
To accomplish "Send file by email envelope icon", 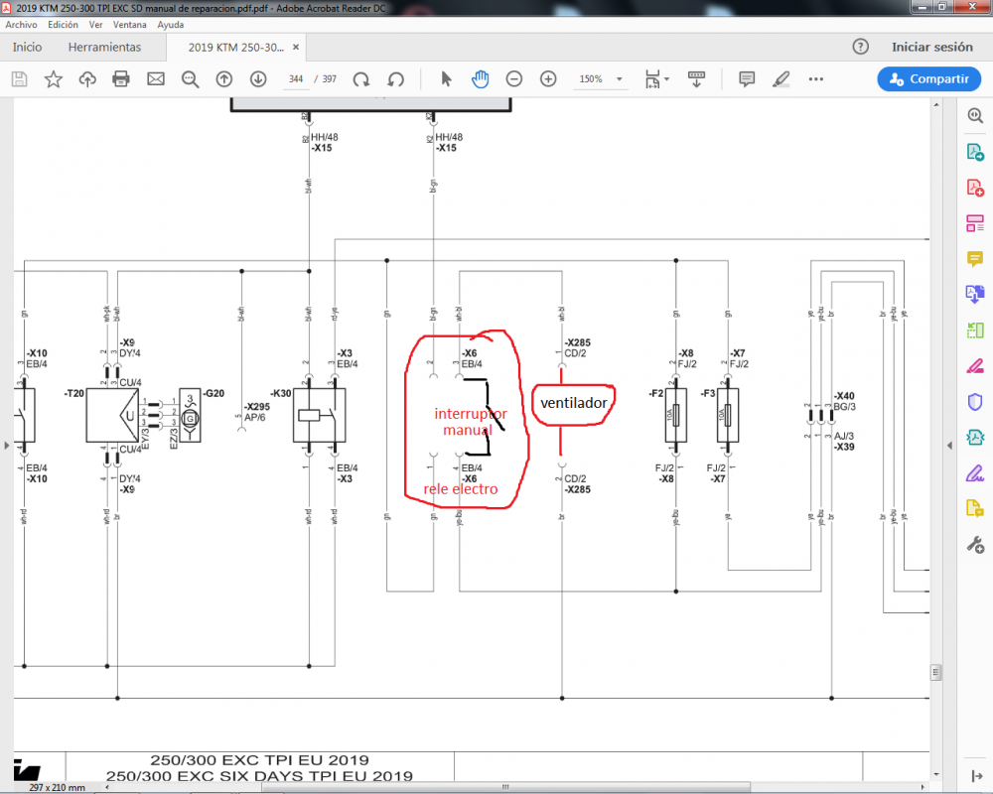I will (x=156, y=79).
